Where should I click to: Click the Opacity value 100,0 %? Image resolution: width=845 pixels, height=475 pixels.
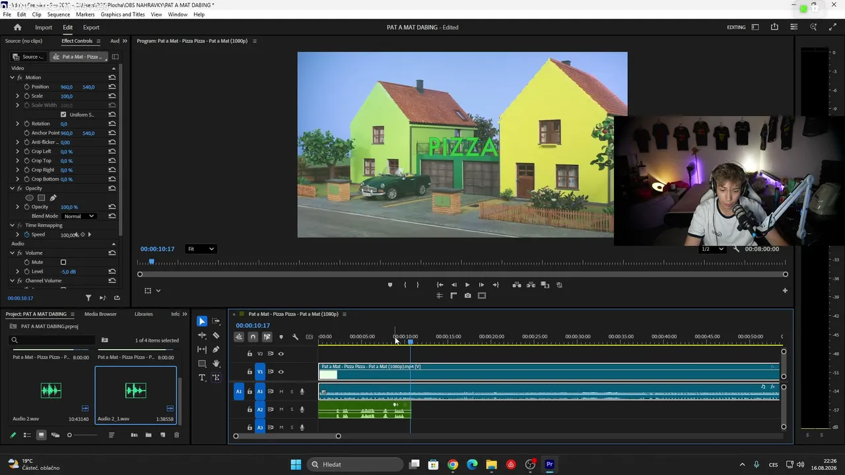[x=69, y=207]
